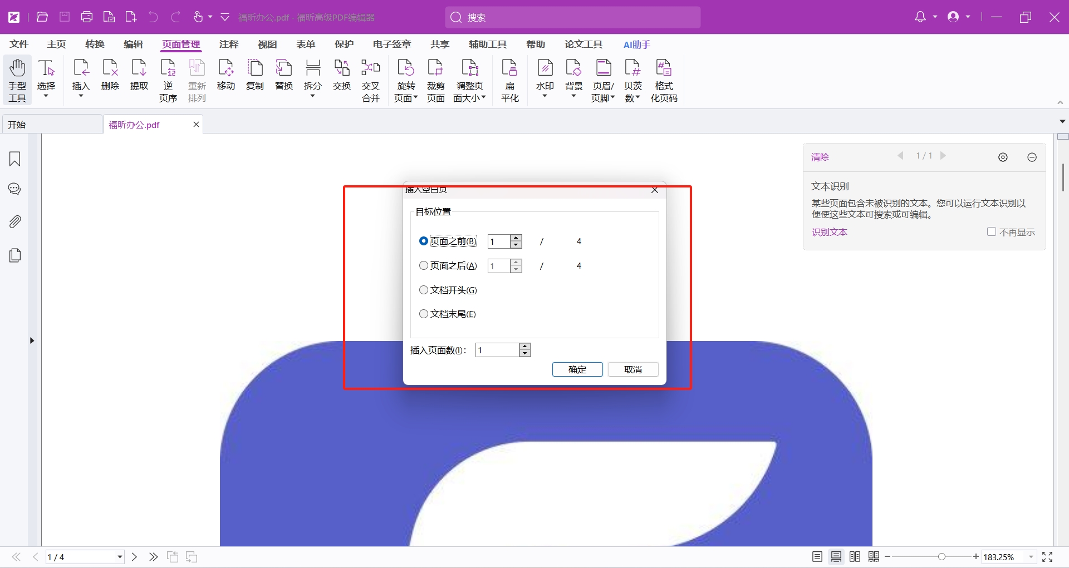1069x568 pixels.
Task: Select continuous facing view icon
Action: [x=874, y=557]
